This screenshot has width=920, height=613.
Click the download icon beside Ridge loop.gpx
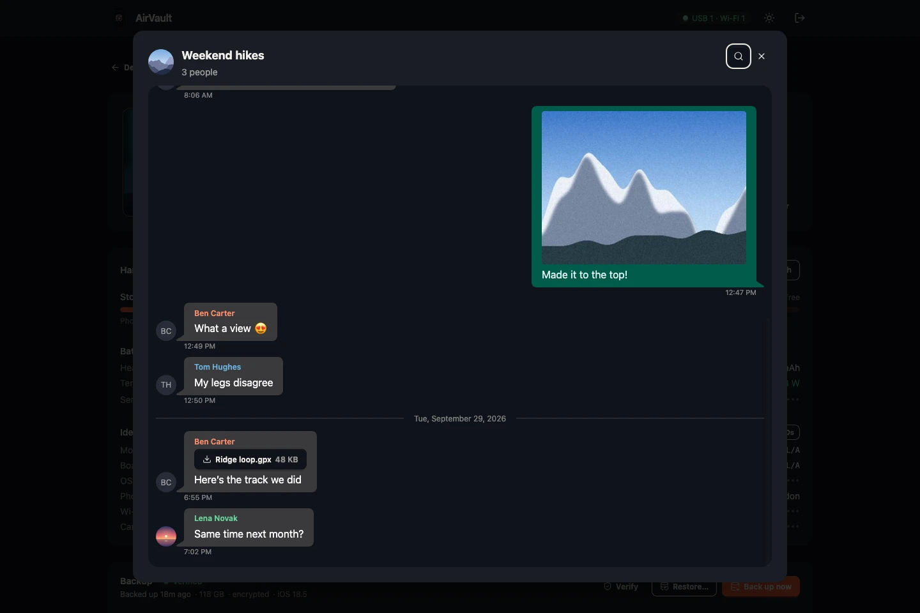pos(207,460)
